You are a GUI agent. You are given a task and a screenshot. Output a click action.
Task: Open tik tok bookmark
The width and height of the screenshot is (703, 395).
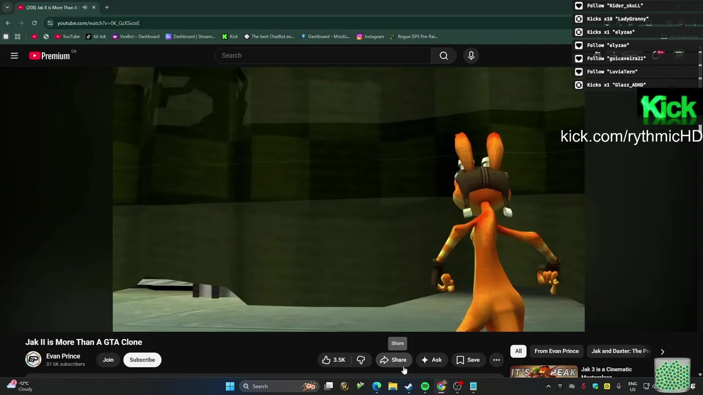click(96, 37)
